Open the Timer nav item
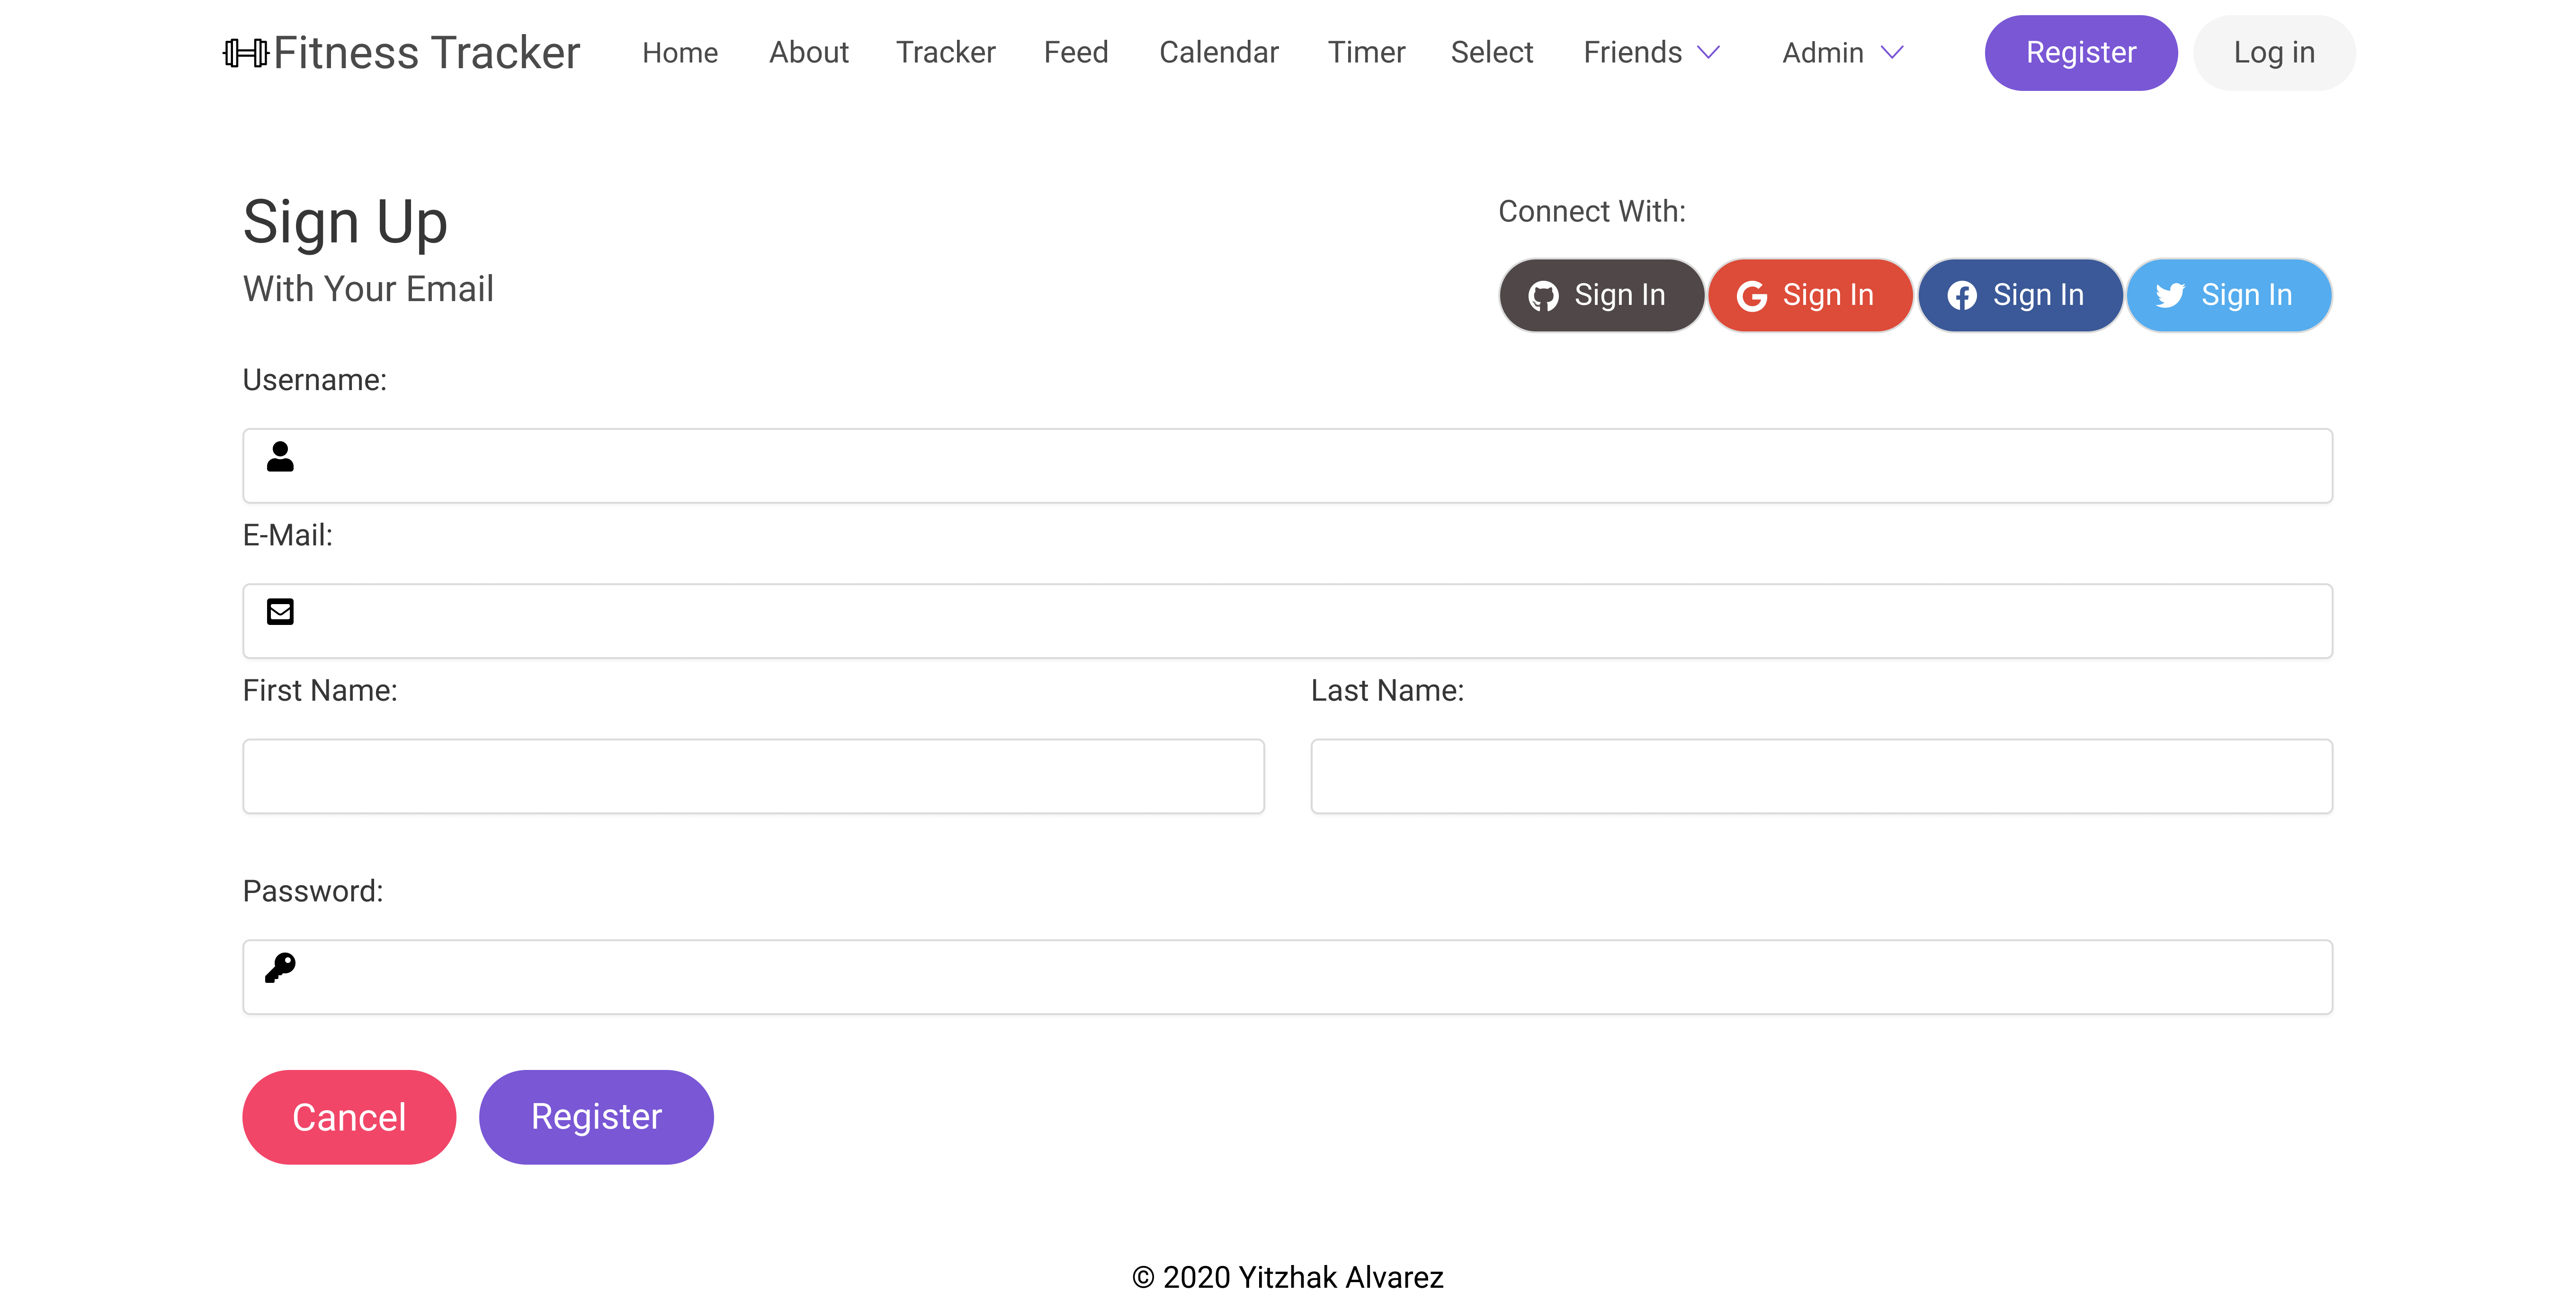The height and width of the screenshot is (1301, 2576). point(1366,52)
